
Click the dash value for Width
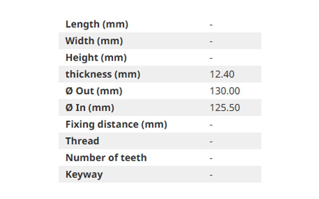click(x=211, y=41)
